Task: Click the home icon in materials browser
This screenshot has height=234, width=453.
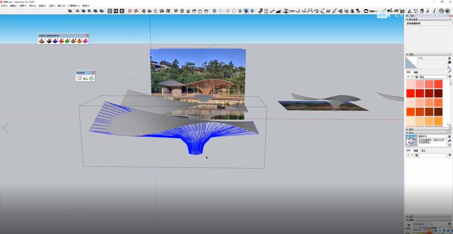Action: pyautogui.click(x=417, y=77)
